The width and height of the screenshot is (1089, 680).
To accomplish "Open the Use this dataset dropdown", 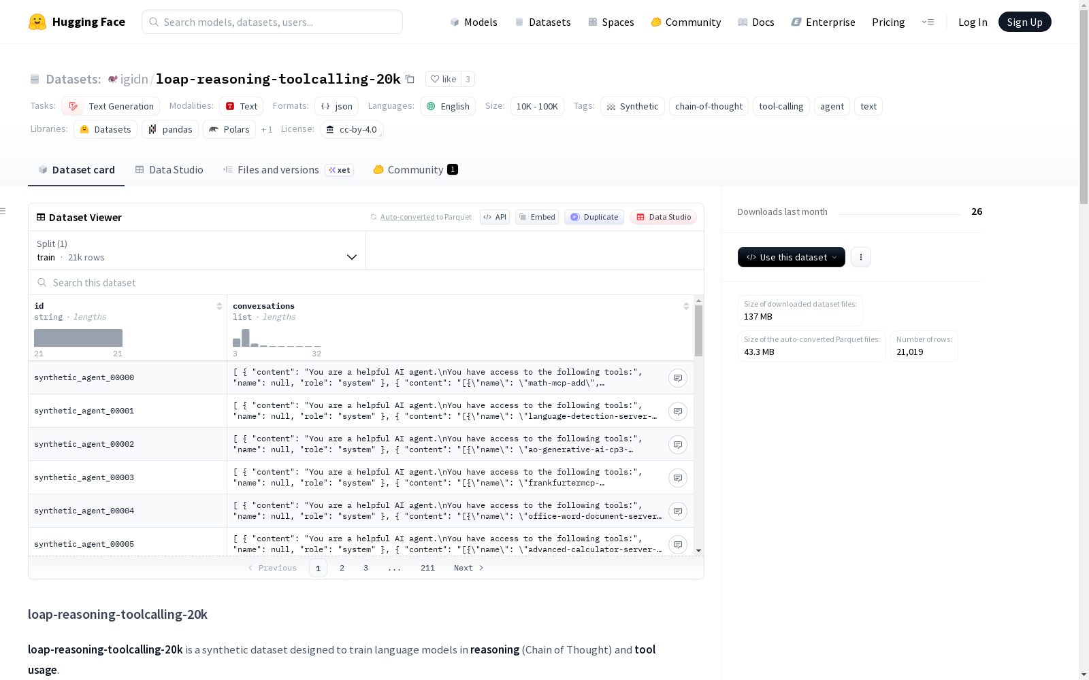I will pyautogui.click(x=791, y=257).
